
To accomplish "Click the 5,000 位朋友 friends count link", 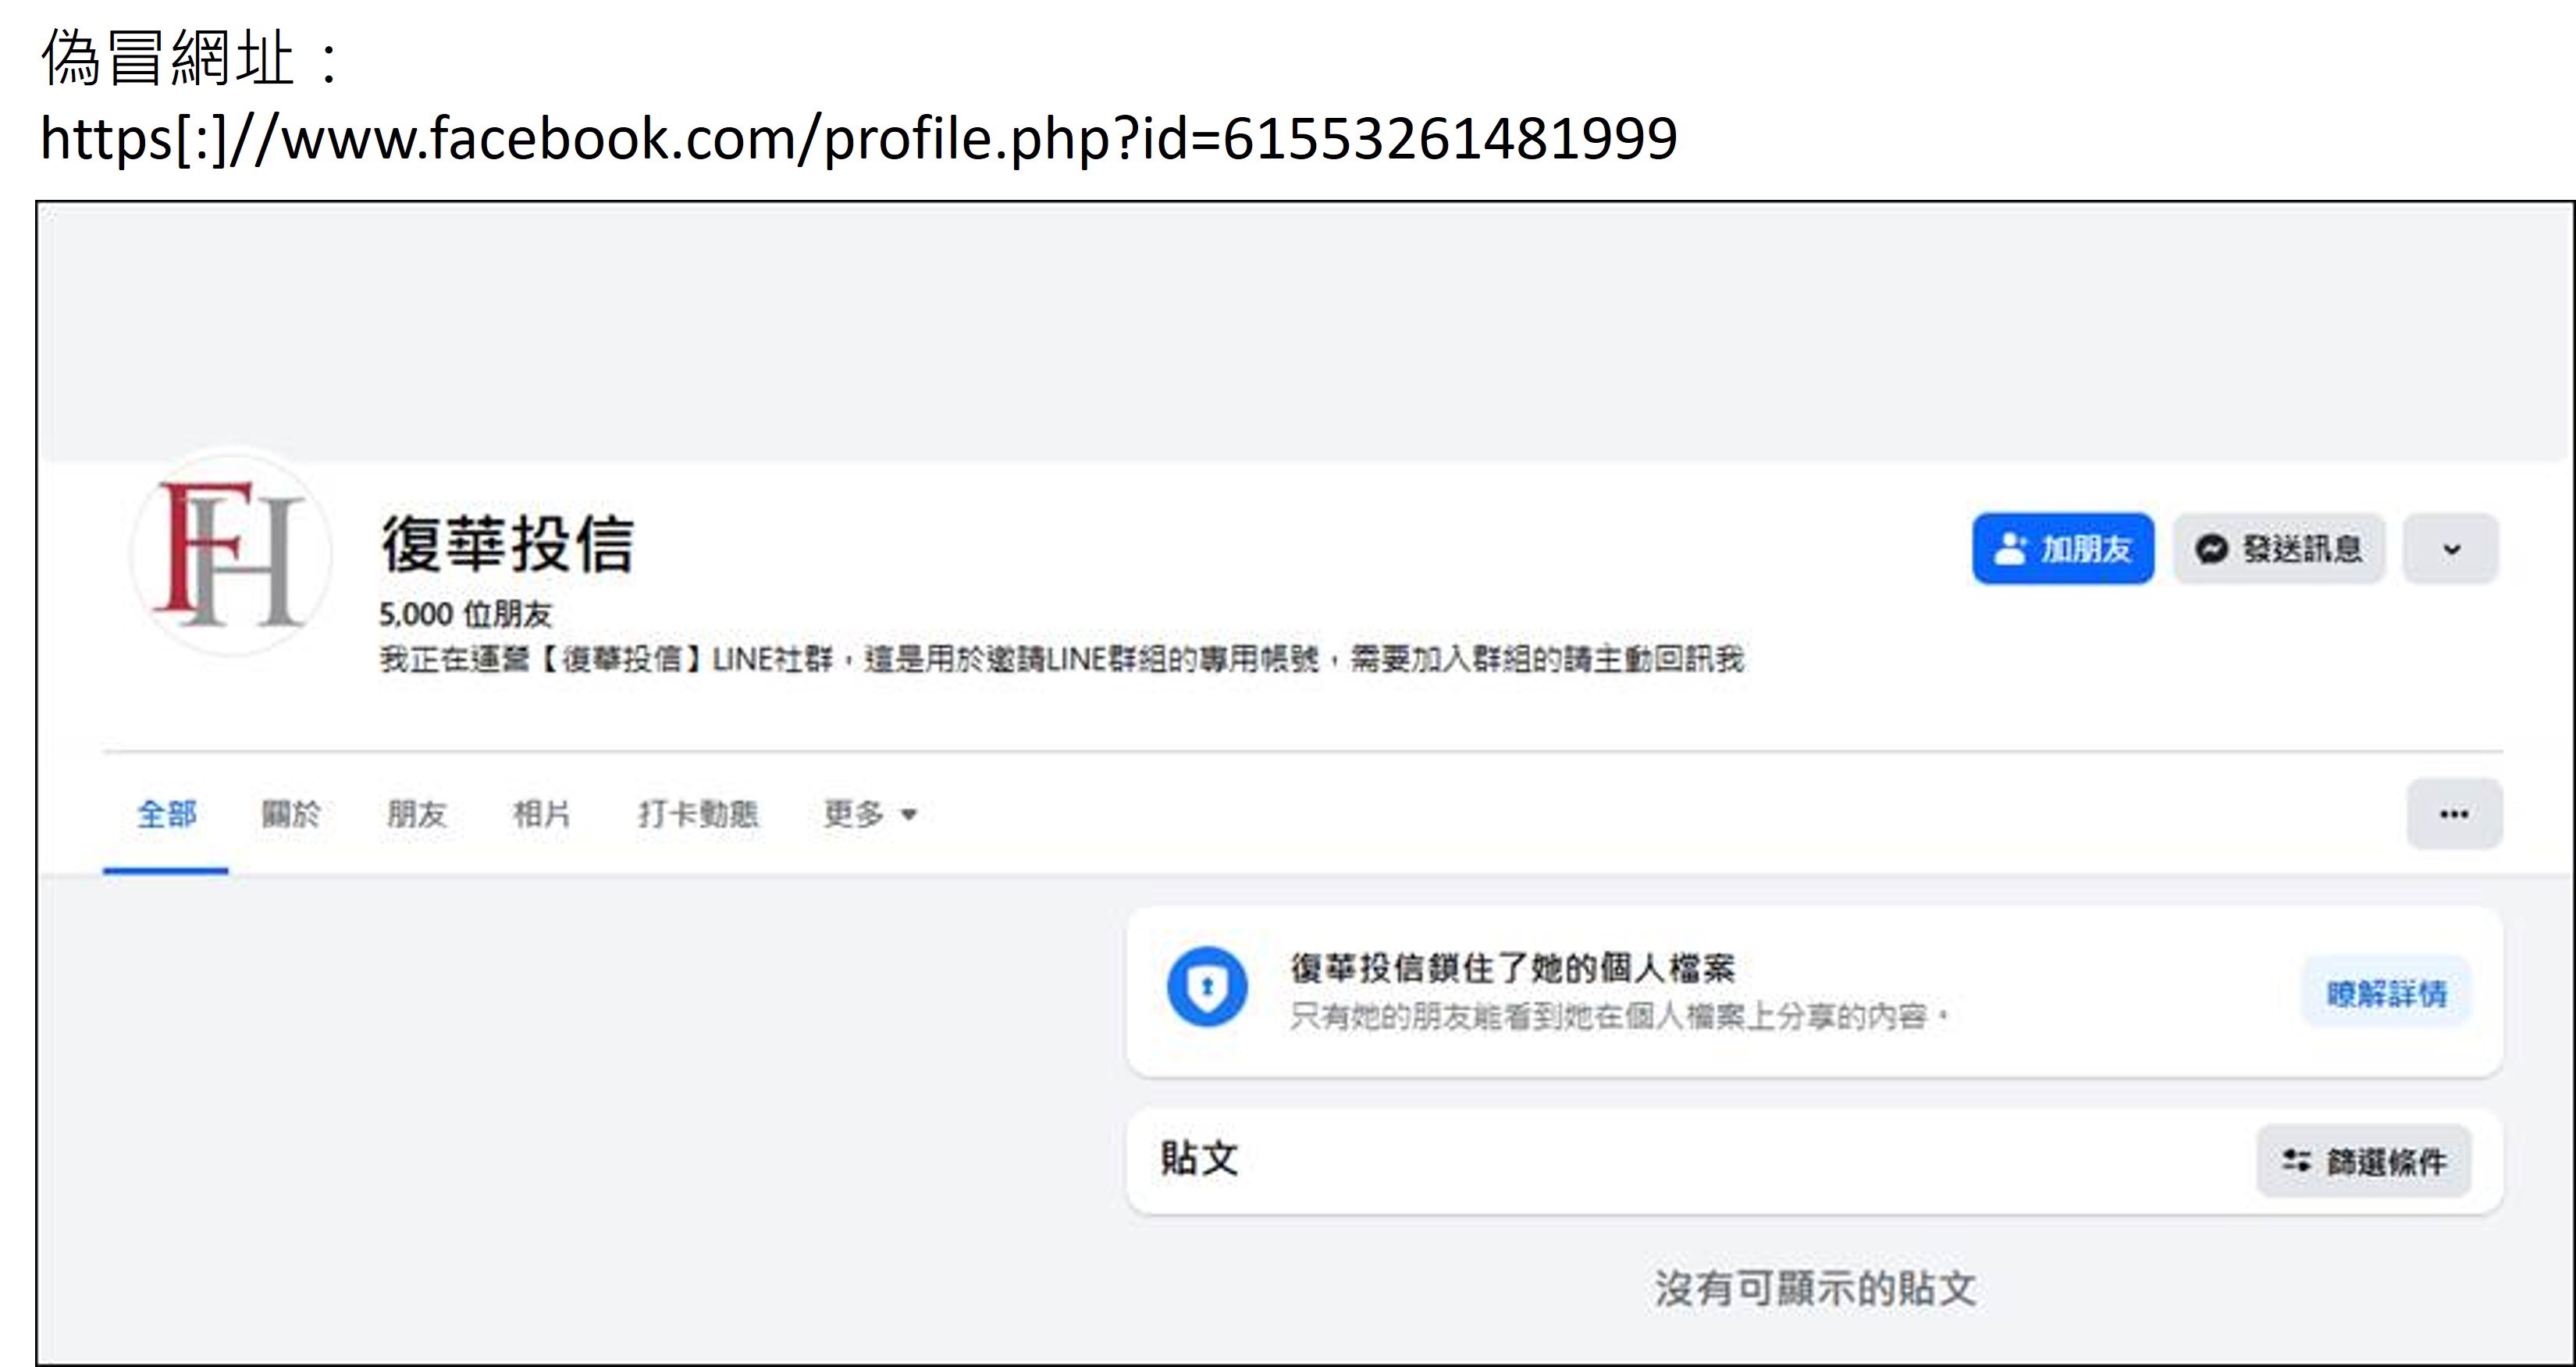I will 465,614.
